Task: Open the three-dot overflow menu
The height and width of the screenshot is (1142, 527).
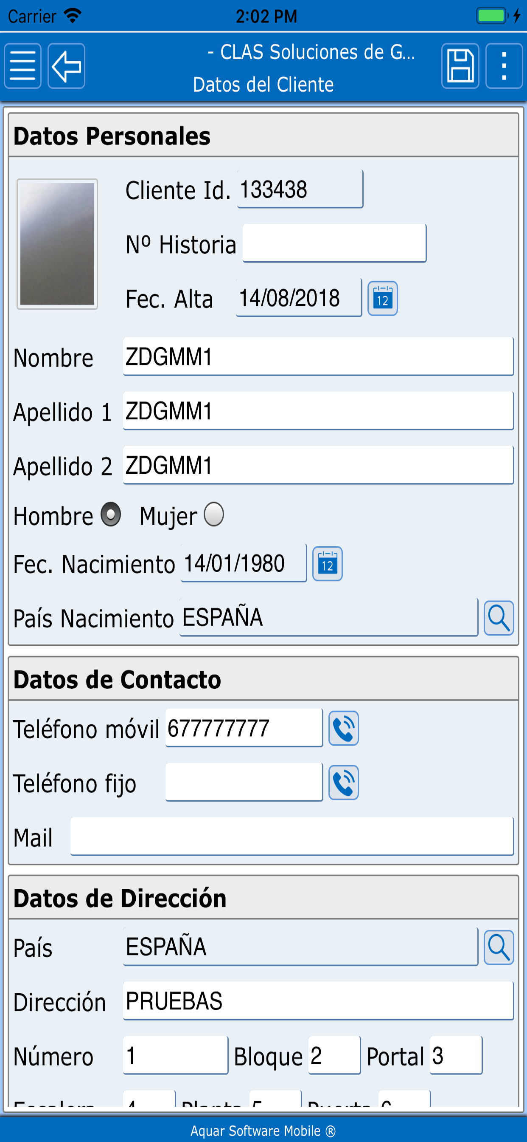Action: (503, 66)
